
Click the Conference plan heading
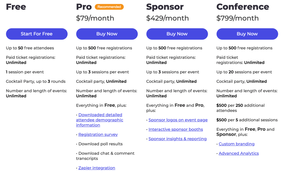[x=243, y=7]
